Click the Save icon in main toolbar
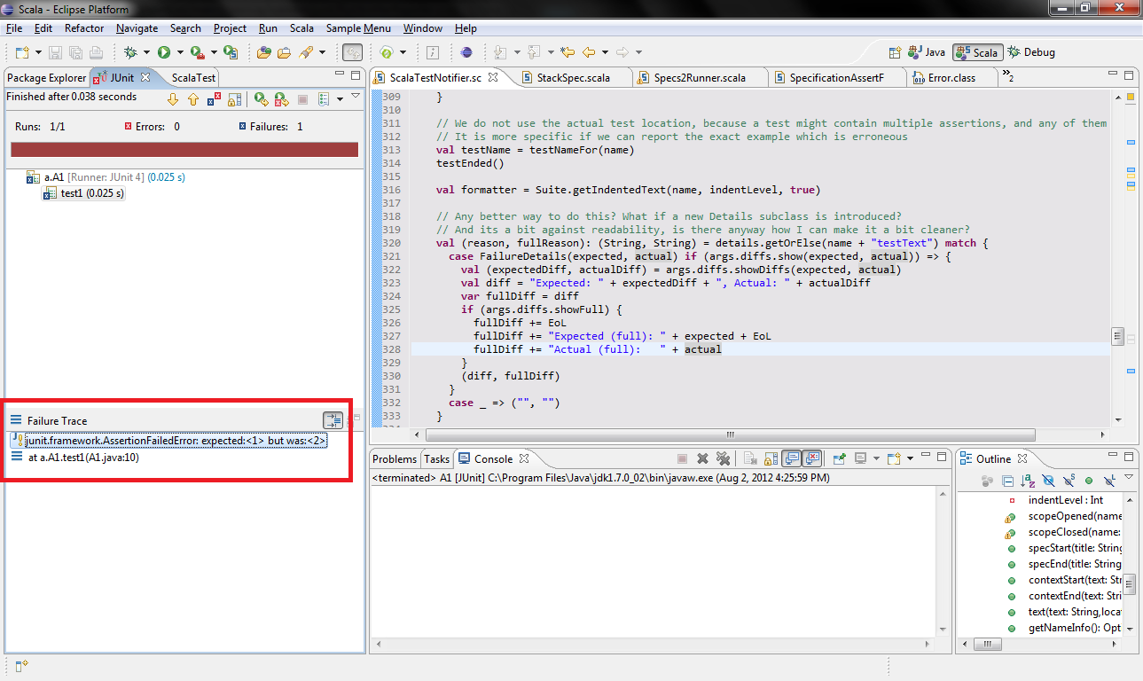 coord(55,52)
